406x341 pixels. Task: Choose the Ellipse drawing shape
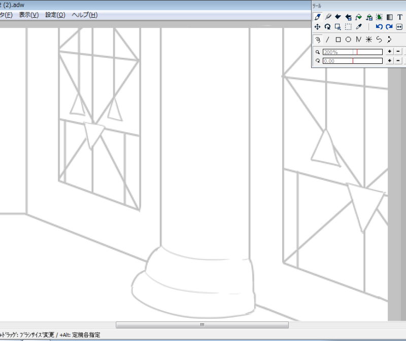click(348, 40)
